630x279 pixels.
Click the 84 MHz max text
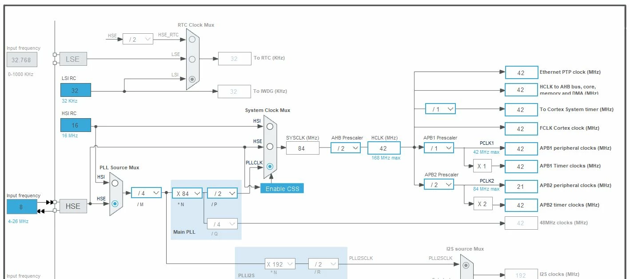[486, 189]
